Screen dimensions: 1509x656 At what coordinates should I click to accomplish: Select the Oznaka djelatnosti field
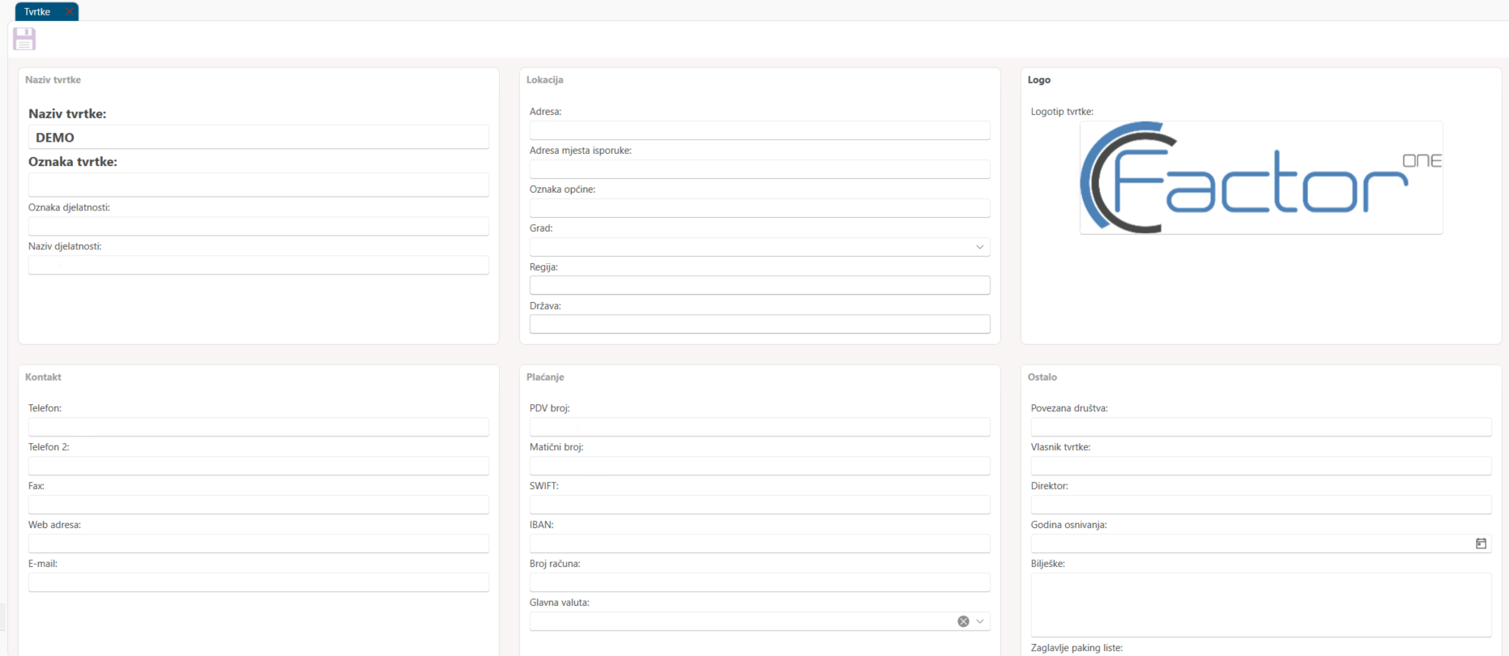click(258, 226)
